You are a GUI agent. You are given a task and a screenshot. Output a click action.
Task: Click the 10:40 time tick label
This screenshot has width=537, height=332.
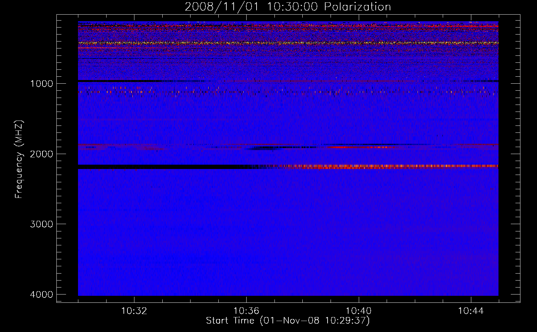[x=358, y=311]
